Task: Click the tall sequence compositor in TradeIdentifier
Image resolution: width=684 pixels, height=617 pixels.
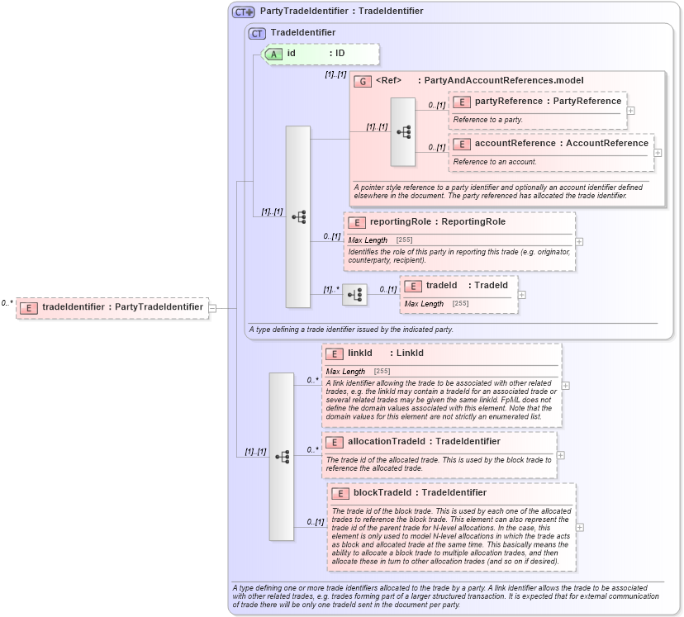Action: pyautogui.click(x=298, y=216)
